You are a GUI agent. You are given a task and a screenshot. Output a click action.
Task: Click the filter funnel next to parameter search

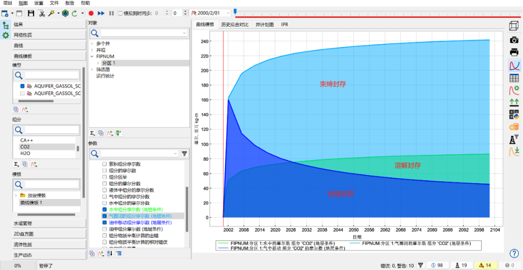coord(184,154)
